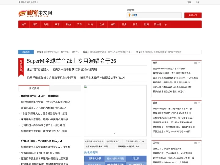Select the 滚动要闻 tab

34,88
